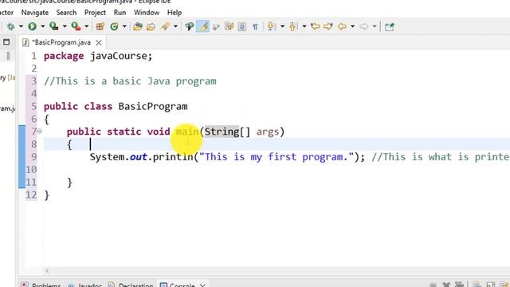The image size is (510, 287).
Task: Toggle Mark Occurrences highlighter icon
Action: point(203,26)
